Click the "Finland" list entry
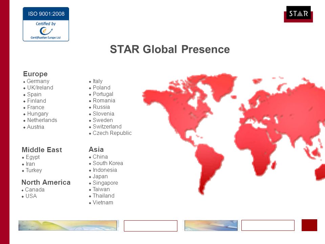 [37, 101]
